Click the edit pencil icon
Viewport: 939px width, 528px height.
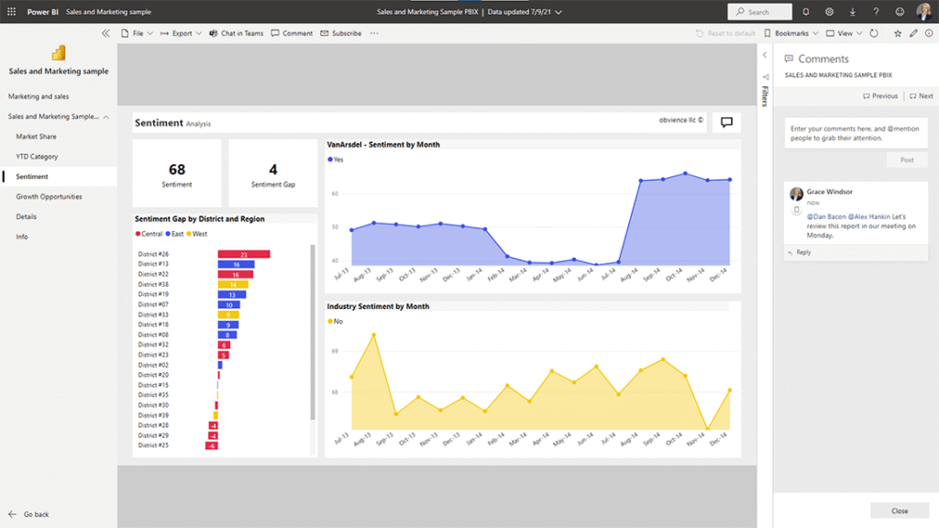pos(913,33)
